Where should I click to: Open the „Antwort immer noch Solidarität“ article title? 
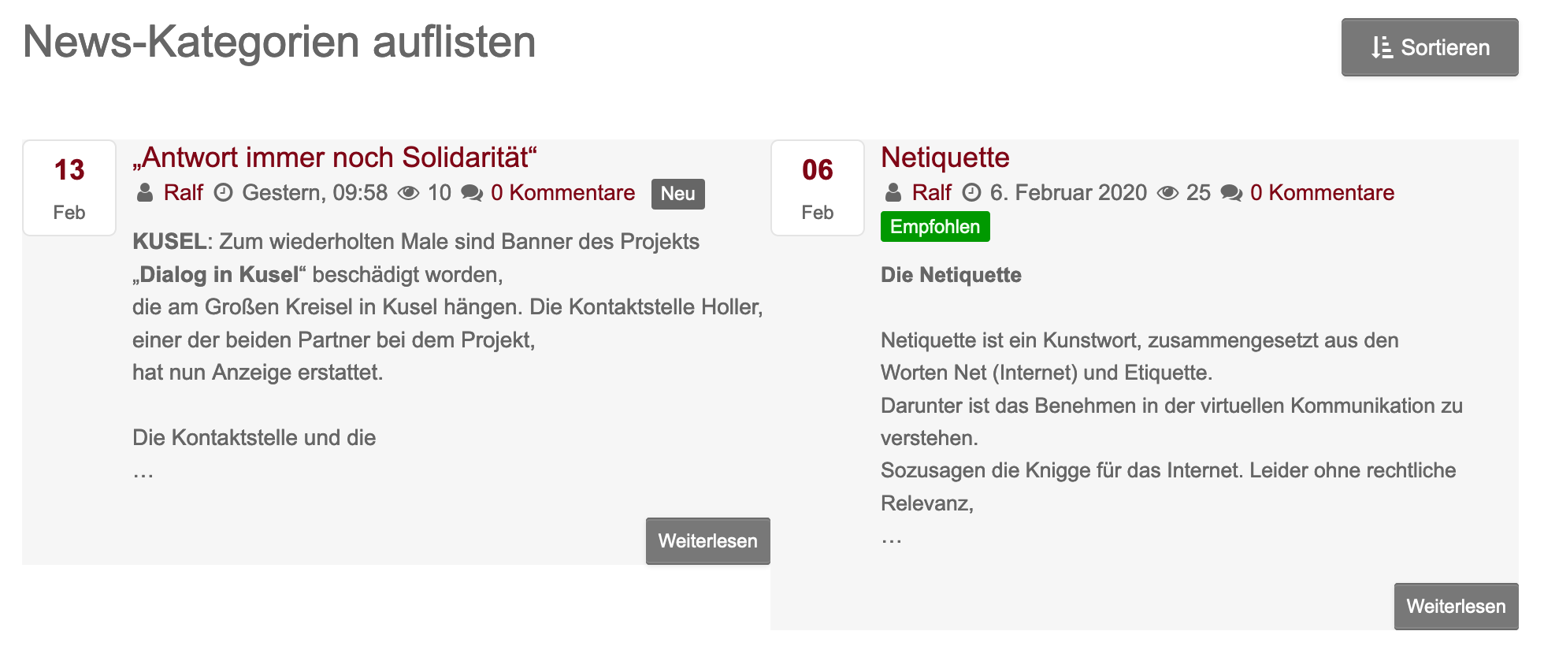pos(335,158)
